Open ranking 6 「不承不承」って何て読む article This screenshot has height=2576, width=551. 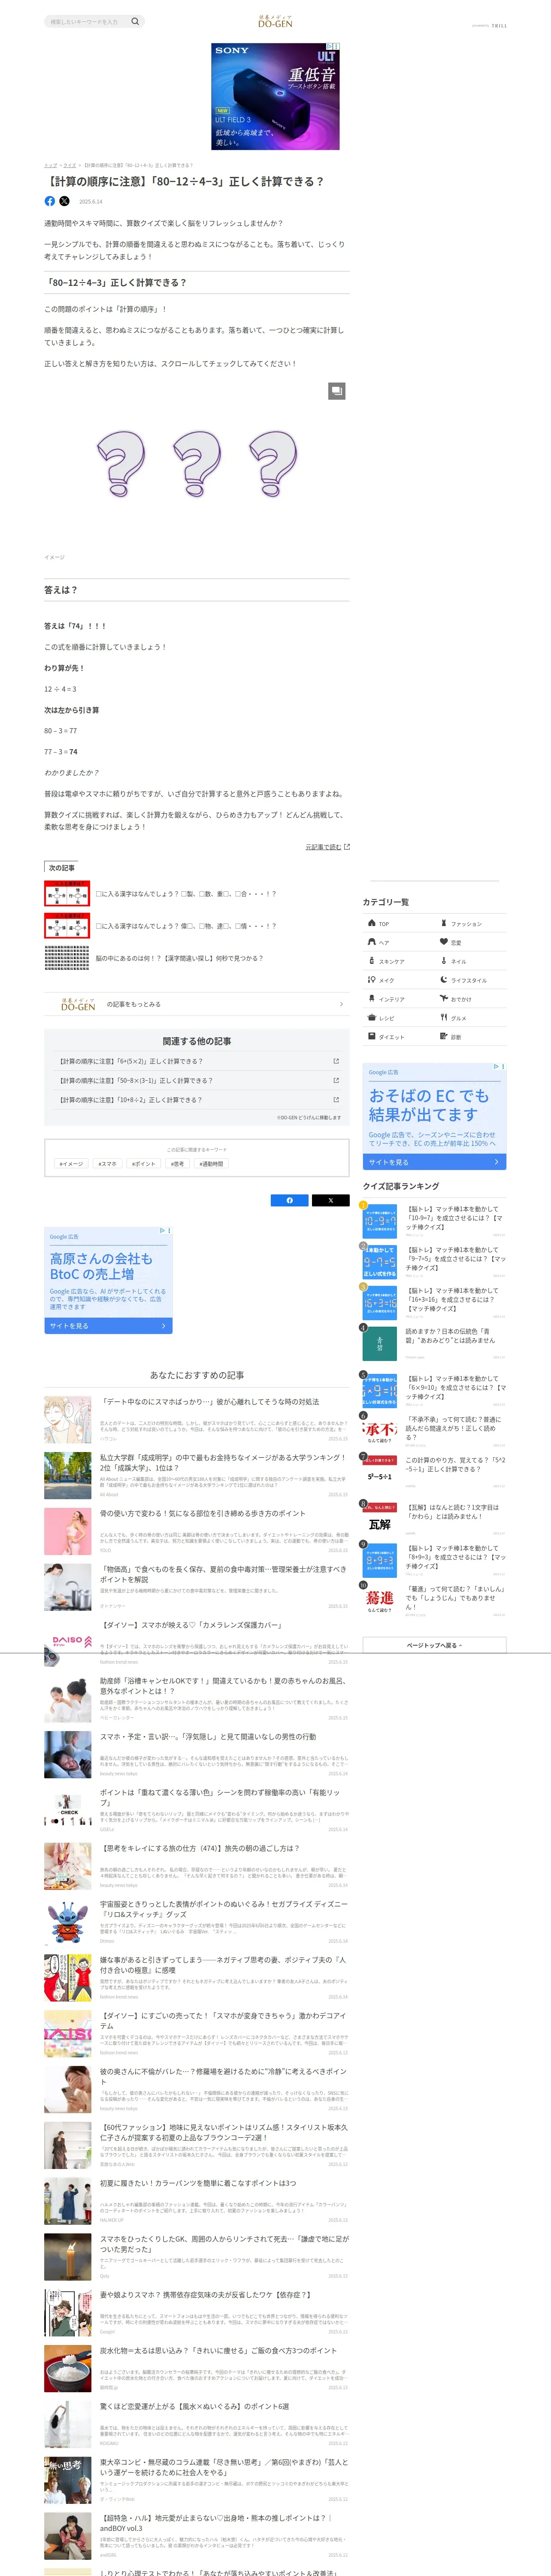point(455,1428)
